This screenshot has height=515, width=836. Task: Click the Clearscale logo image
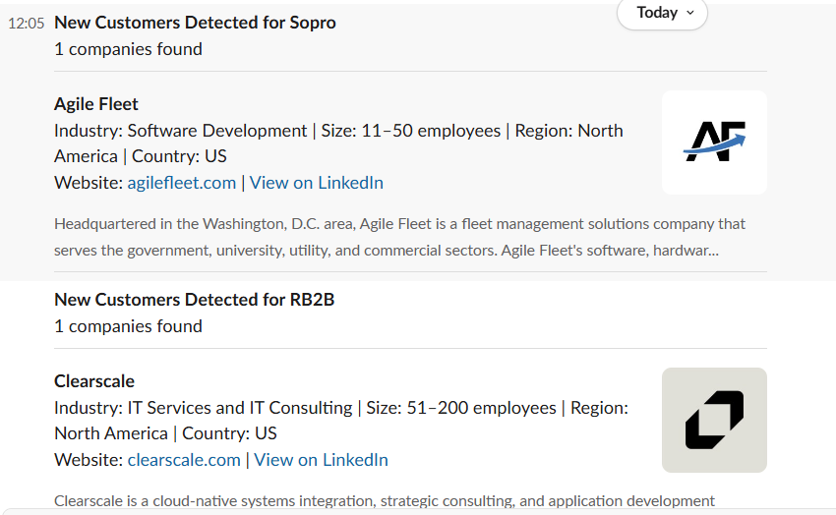coord(714,420)
